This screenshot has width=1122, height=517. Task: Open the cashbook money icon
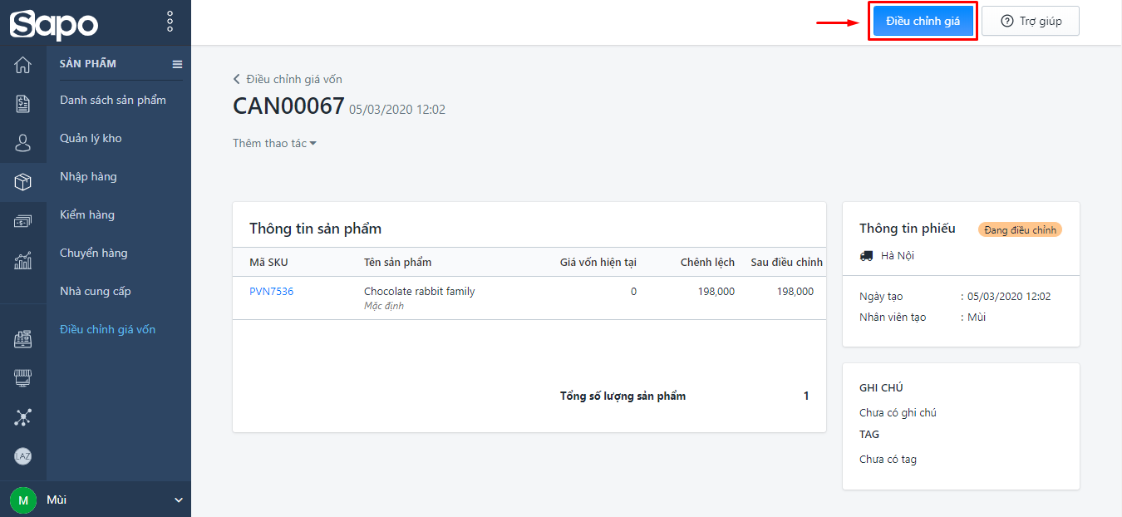(x=23, y=221)
